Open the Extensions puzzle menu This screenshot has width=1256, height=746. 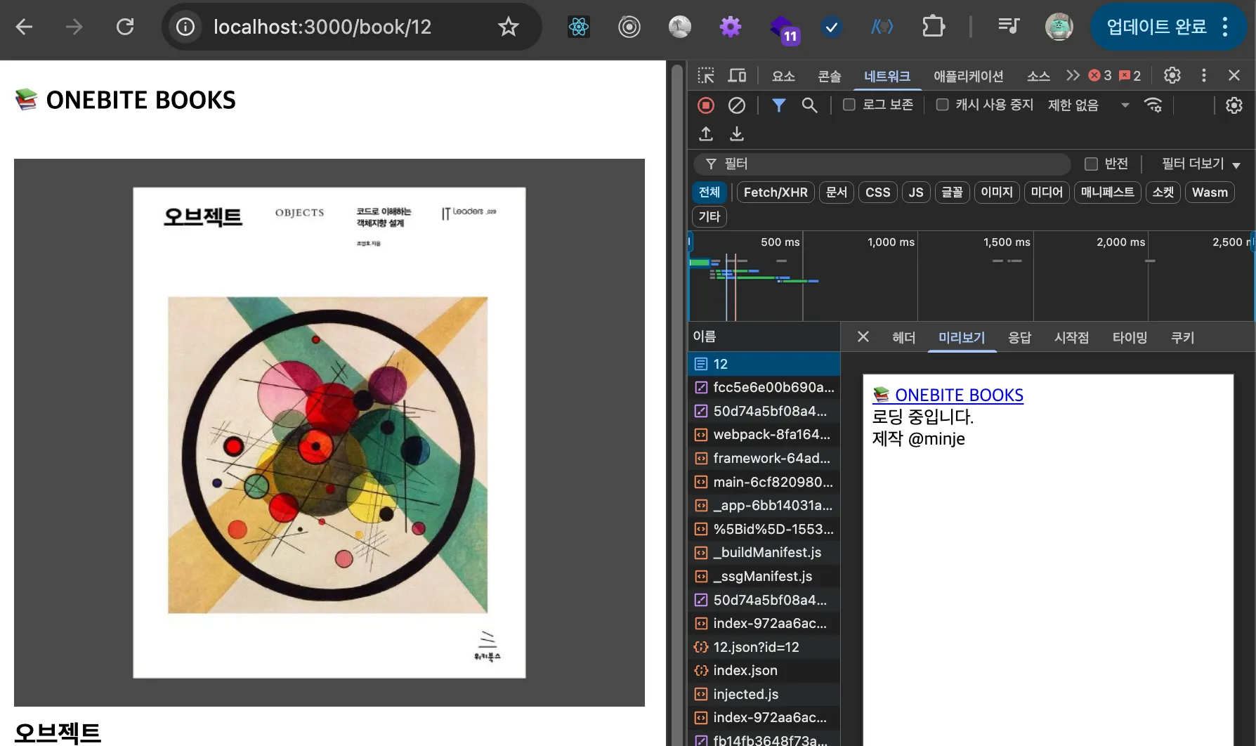tap(934, 27)
